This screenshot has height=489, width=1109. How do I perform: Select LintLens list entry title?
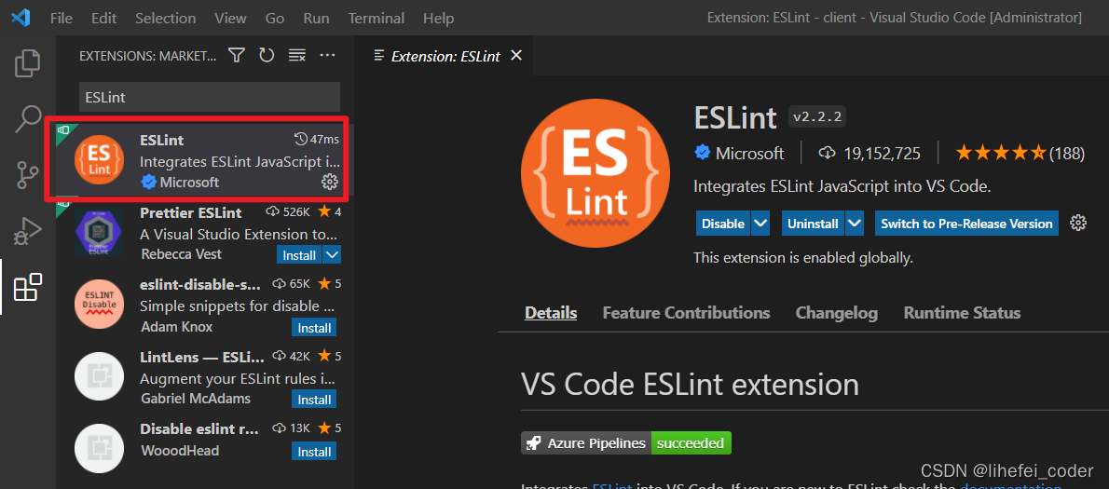click(x=201, y=356)
